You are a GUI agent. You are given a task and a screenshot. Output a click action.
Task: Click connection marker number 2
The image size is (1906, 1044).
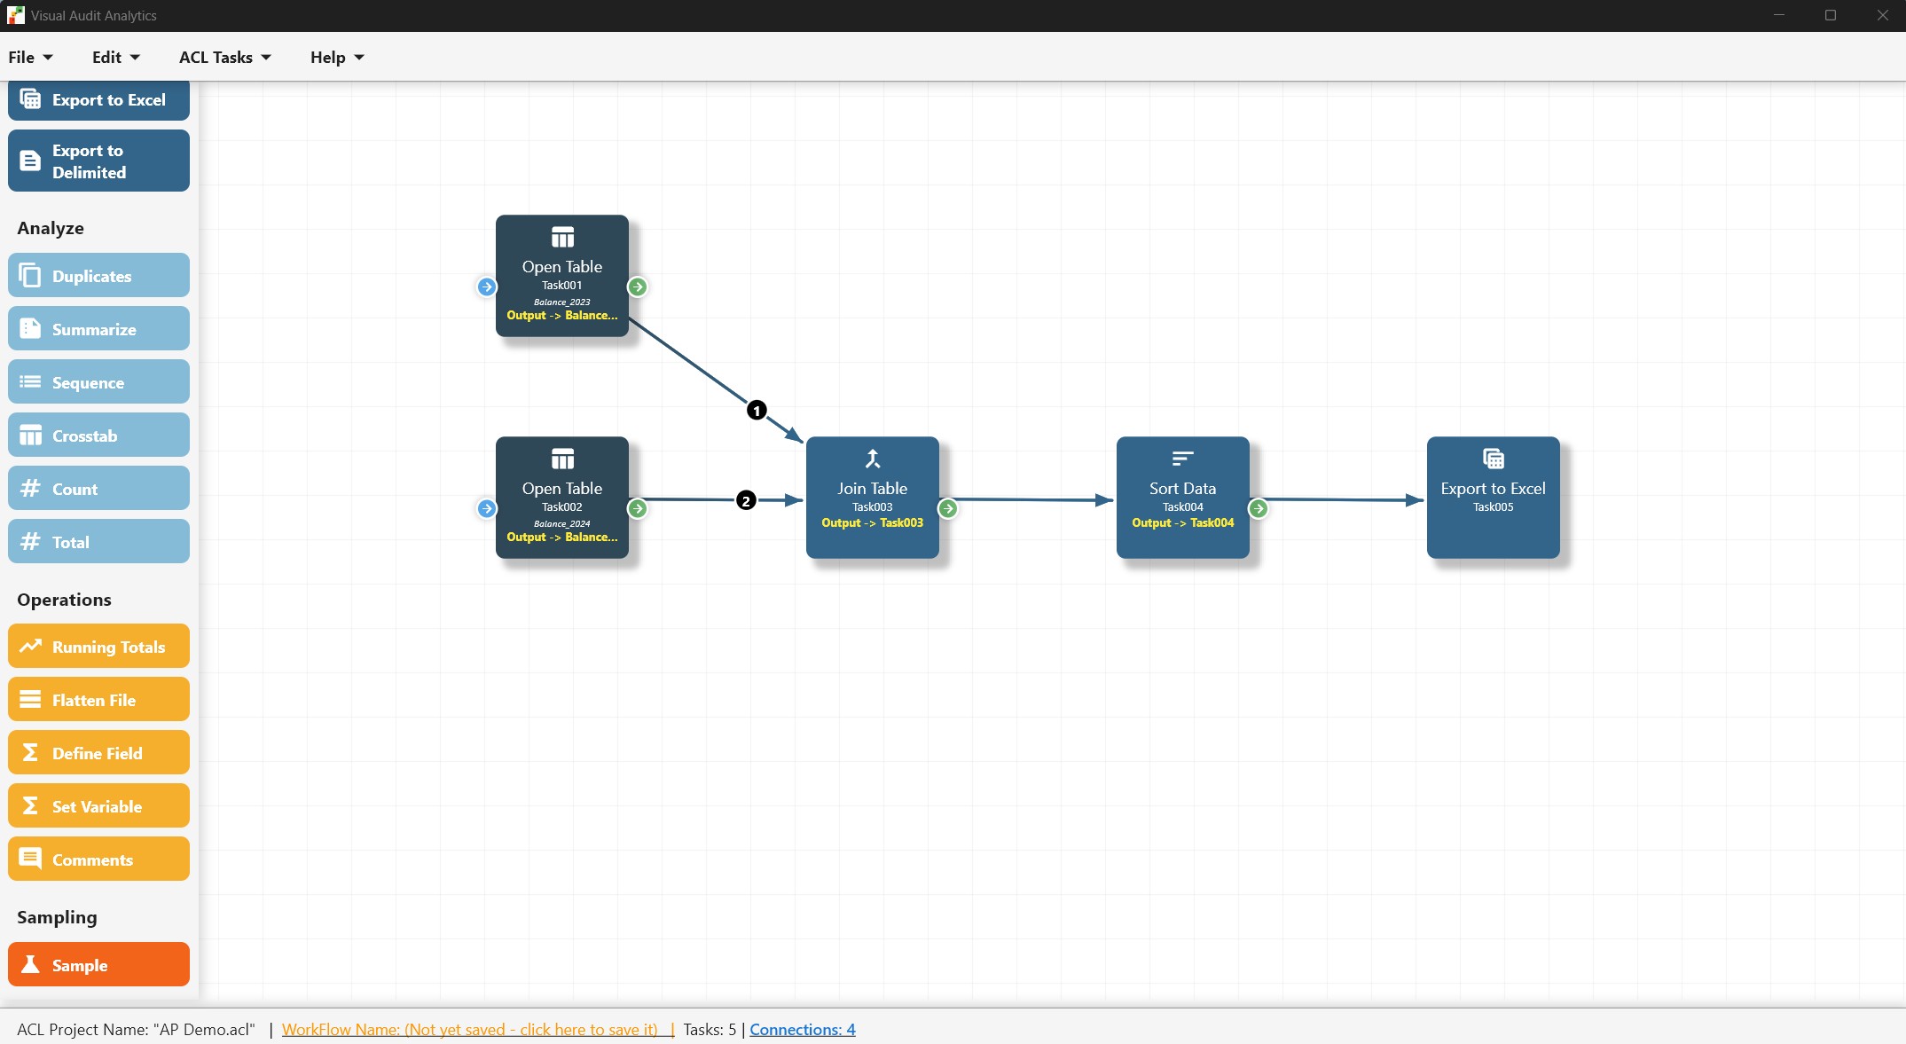(x=746, y=500)
